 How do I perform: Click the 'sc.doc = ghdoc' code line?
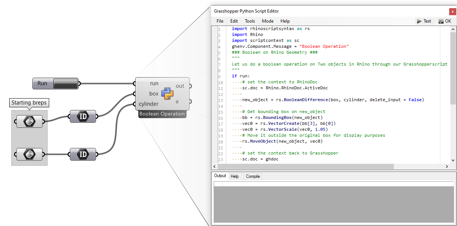[260, 159]
